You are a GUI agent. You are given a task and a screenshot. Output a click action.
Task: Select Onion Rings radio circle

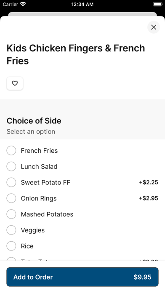[11, 198]
